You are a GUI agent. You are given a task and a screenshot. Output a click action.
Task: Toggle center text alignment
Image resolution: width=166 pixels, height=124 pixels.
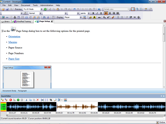[x=110, y=13]
